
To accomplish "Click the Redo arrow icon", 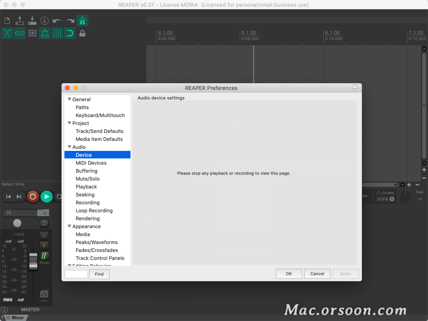I will click(x=70, y=20).
